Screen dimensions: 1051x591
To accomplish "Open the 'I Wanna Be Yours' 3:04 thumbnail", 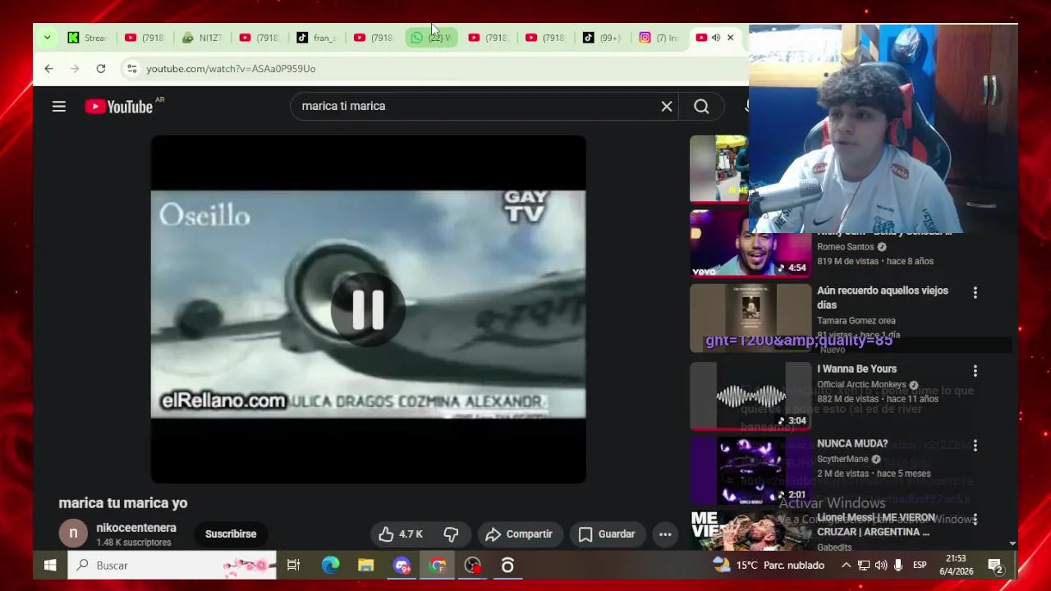I will (750, 396).
